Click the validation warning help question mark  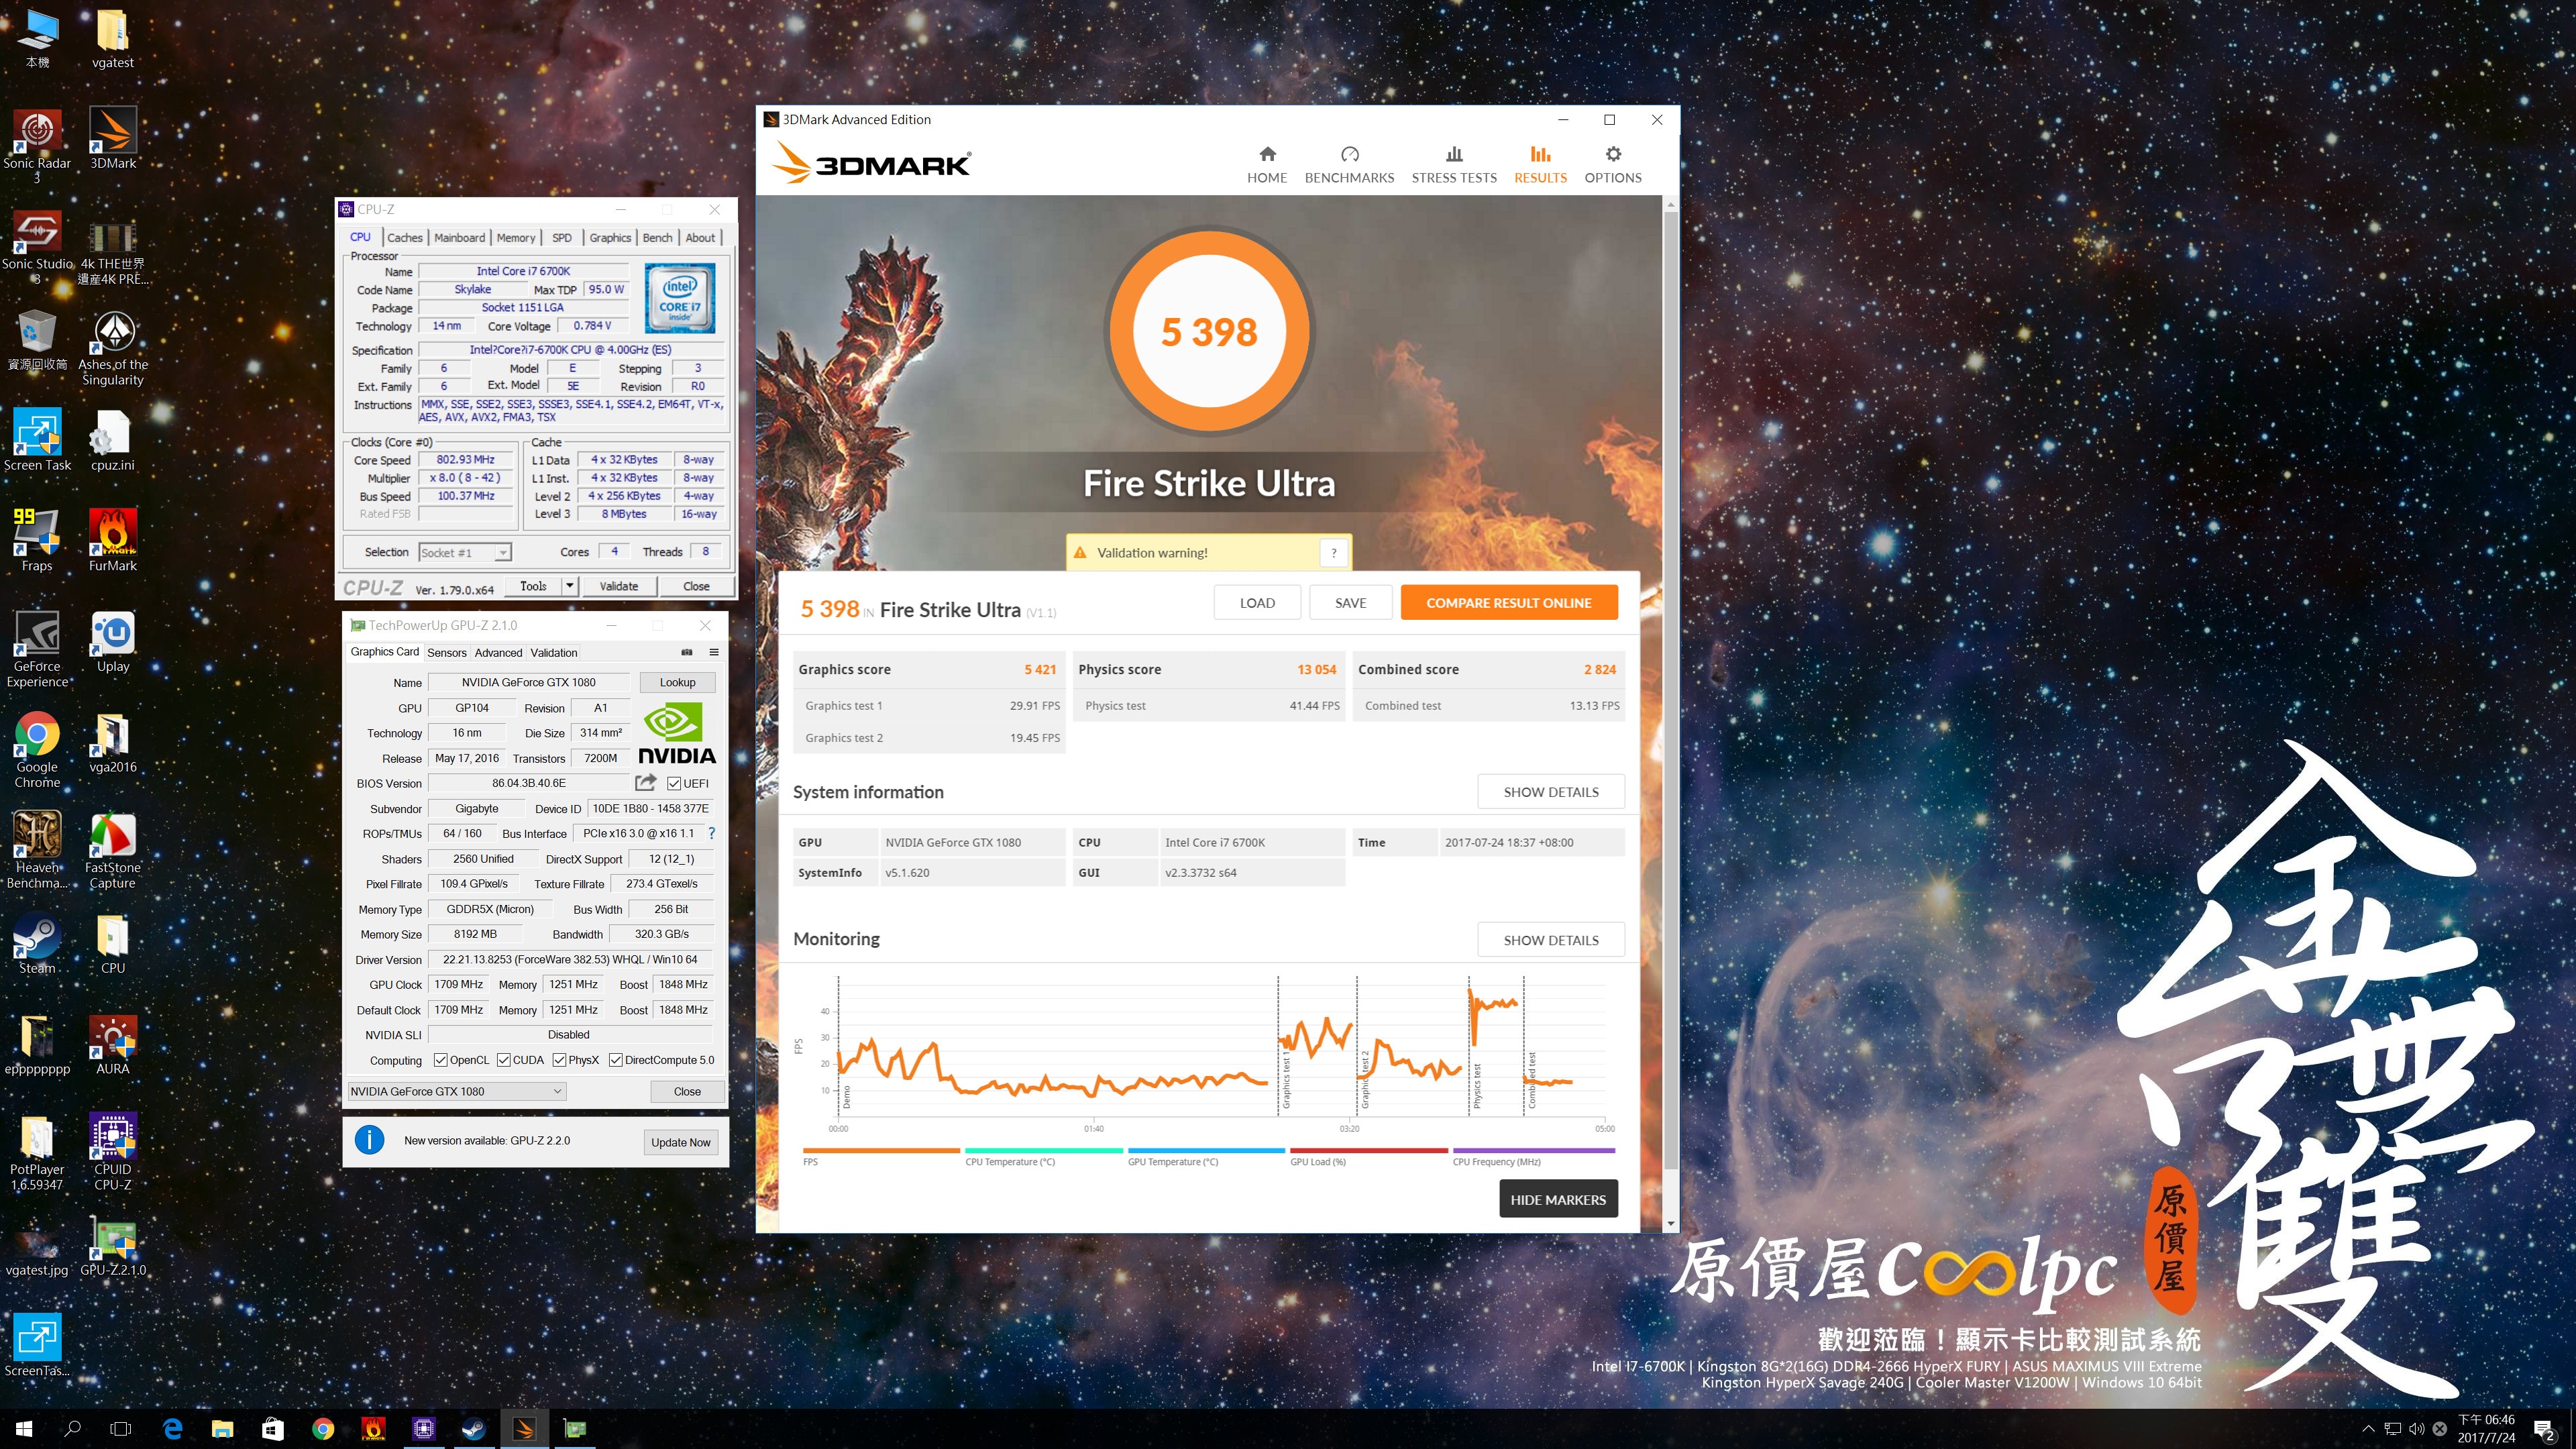(1334, 552)
